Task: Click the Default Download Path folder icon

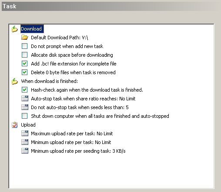Action: pyautogui.click(x=25, y=38)
